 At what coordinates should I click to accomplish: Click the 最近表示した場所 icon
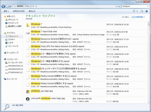(6, 26)
